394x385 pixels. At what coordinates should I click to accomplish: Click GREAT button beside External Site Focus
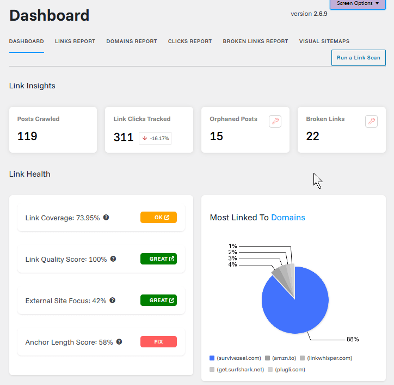tap(158, 300)
